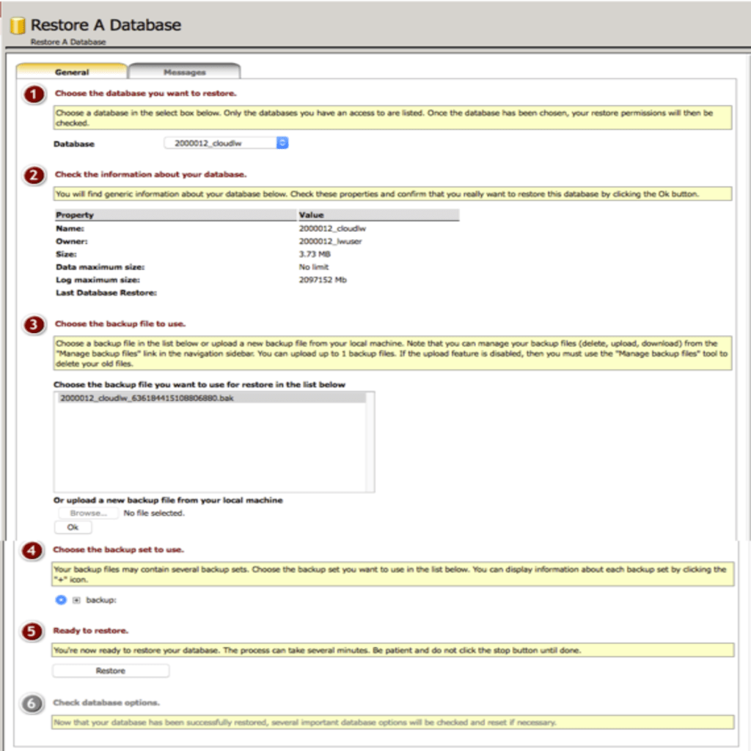Click the Value column header
Image resolution: width=751 pixels, height=751 pixels.
[378, 215]
